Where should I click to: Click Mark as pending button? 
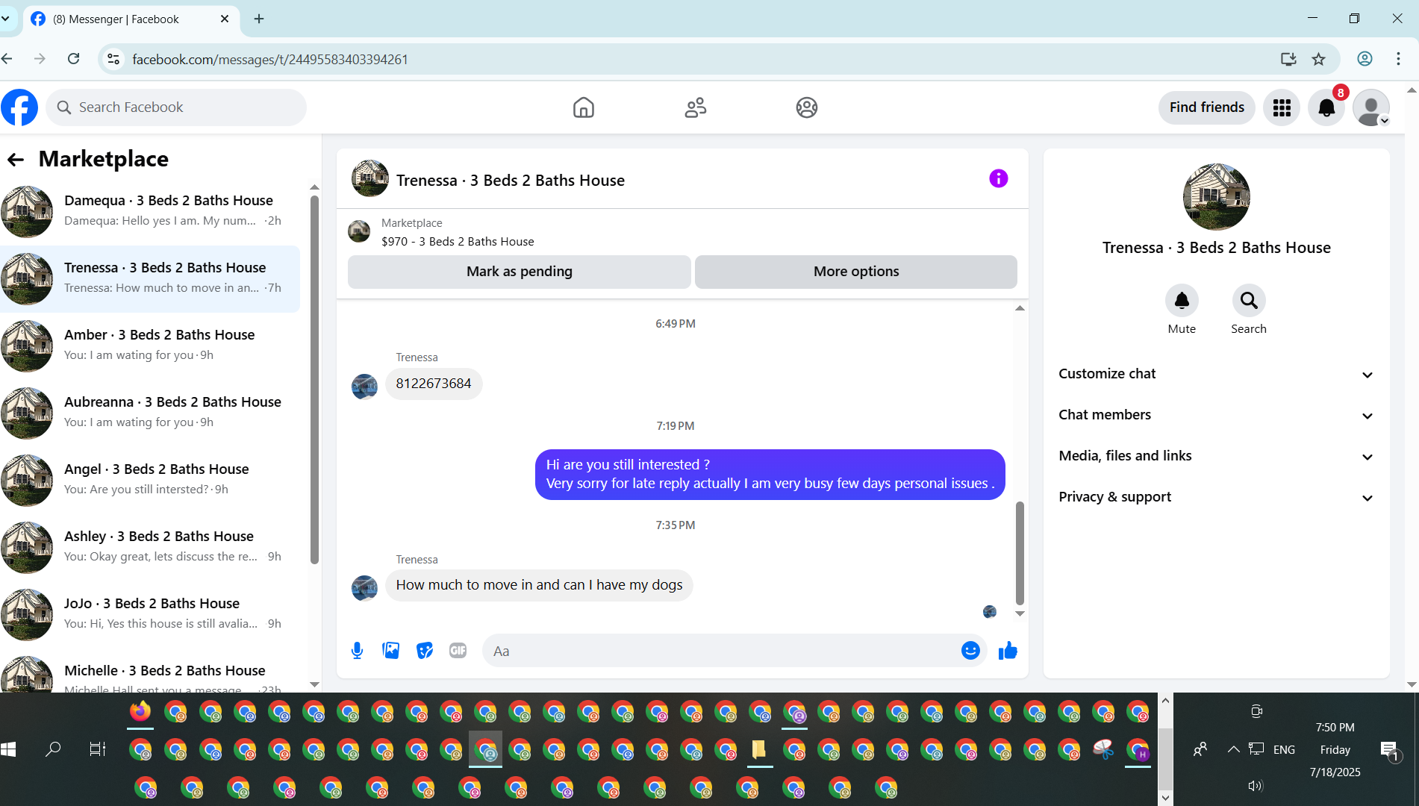click(x=520, y=272)
